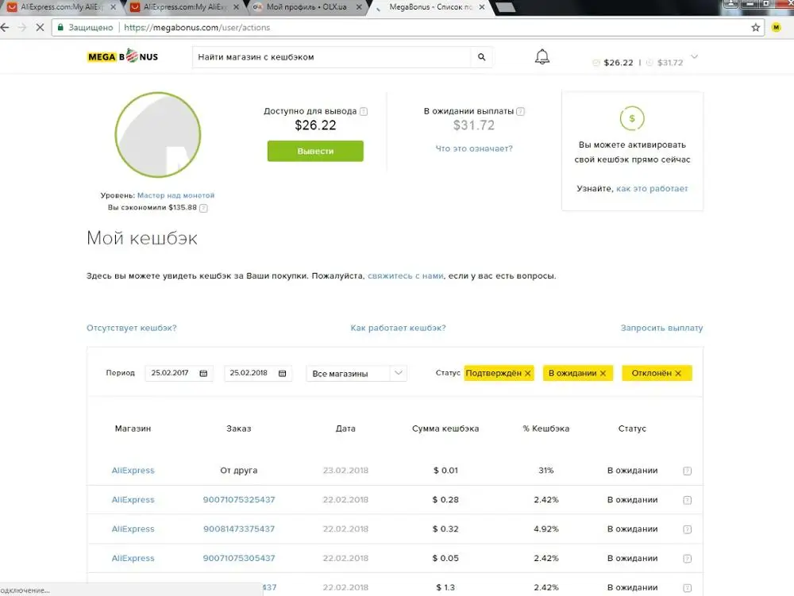Image resolution: width=794 pixels, height=596 pixels.
Task: Click AliExpress in the От друга row
Action: (x=133, y=471)
